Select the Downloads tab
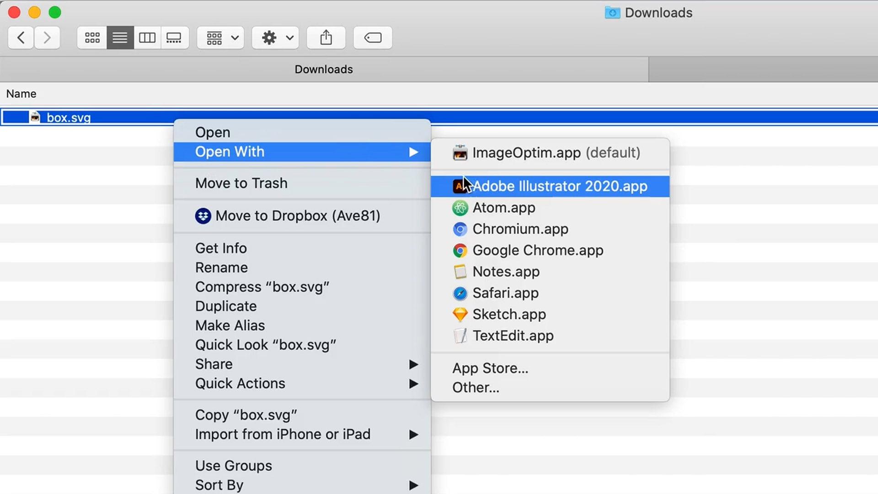The height and width of the screenshot is (494, 878). click(323, 69)
